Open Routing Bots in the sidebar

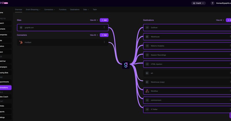(5, 73)
